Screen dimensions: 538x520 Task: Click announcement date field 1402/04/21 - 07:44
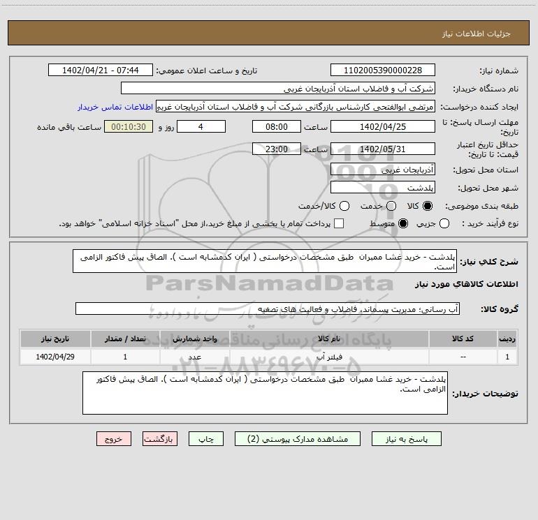pyautogui.click(x=101, y=70)
